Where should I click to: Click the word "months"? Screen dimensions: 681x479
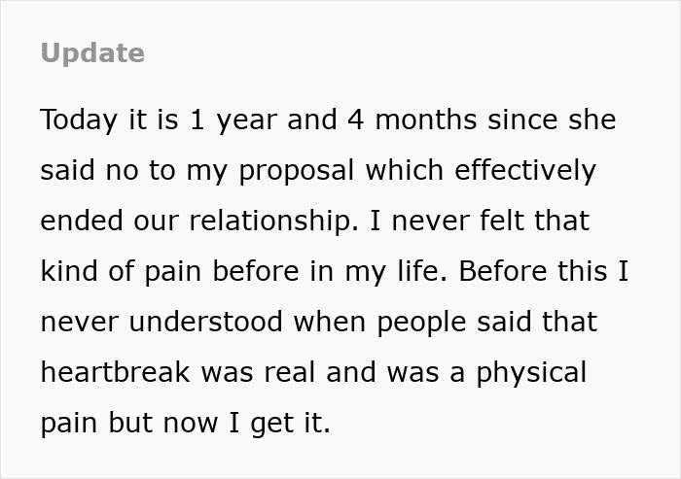coord(426,120)
